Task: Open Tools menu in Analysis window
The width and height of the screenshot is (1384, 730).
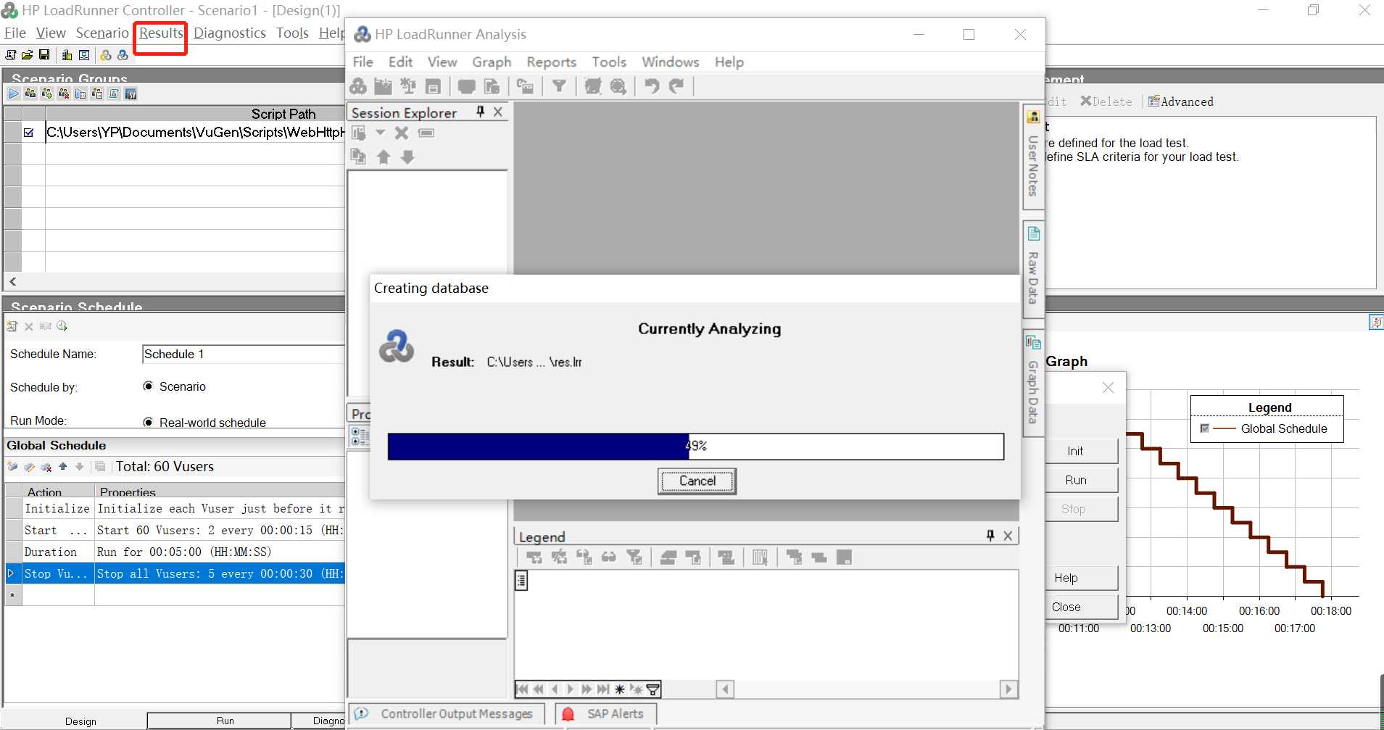Action: (x=608, y=62)
